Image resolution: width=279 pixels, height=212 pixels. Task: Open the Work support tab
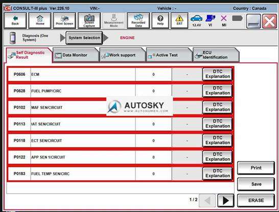tap(122, 55)
